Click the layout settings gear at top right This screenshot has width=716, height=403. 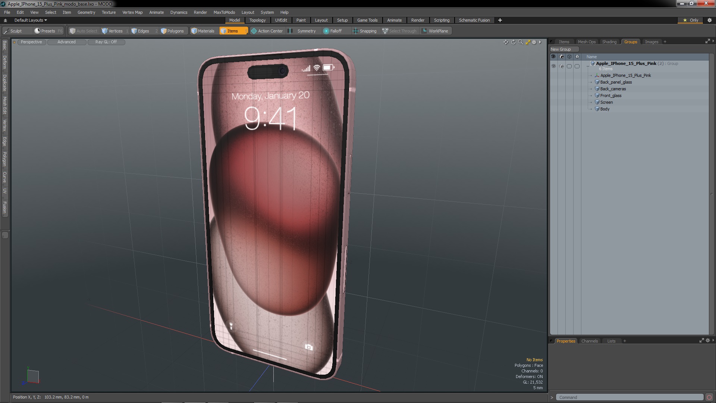[x=710, y=20]
